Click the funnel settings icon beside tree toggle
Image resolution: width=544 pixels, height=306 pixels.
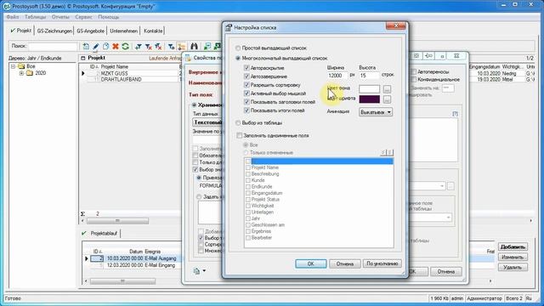[x=171, y=46]
